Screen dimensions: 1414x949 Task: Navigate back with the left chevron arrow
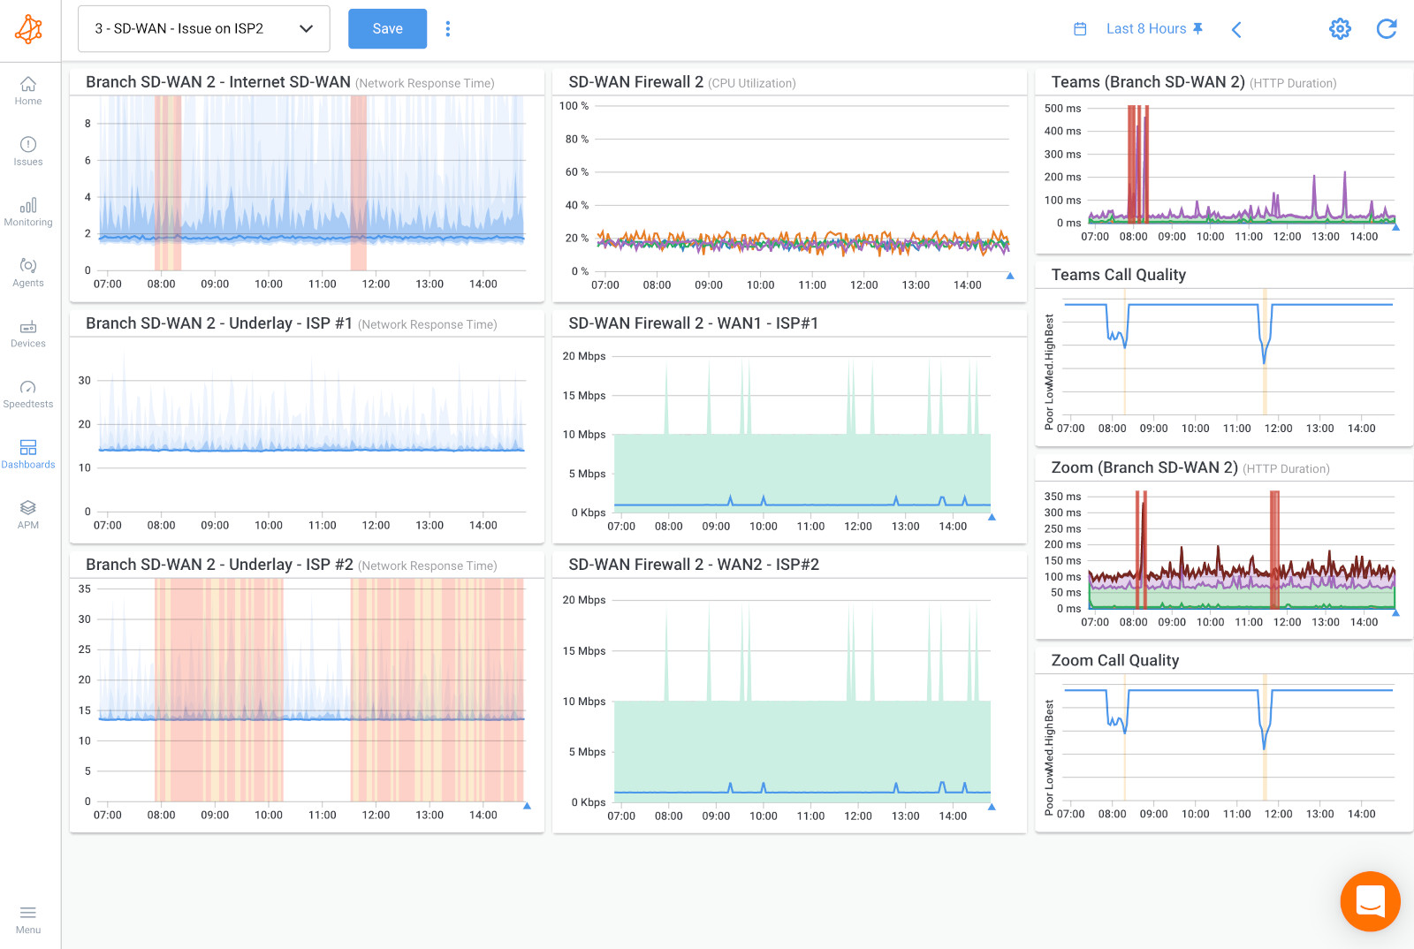point(1236,29)
